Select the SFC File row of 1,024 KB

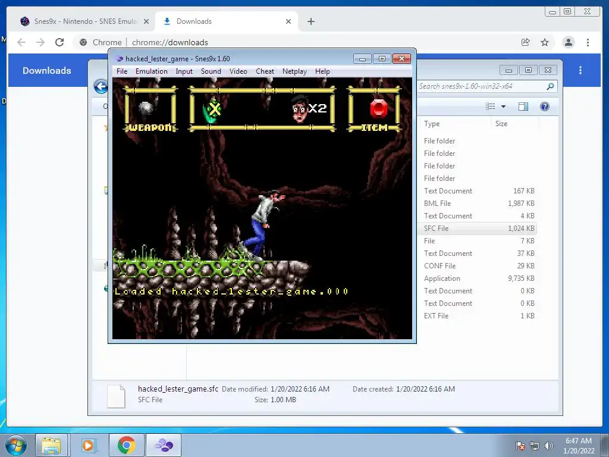click(x=479, y=228)
